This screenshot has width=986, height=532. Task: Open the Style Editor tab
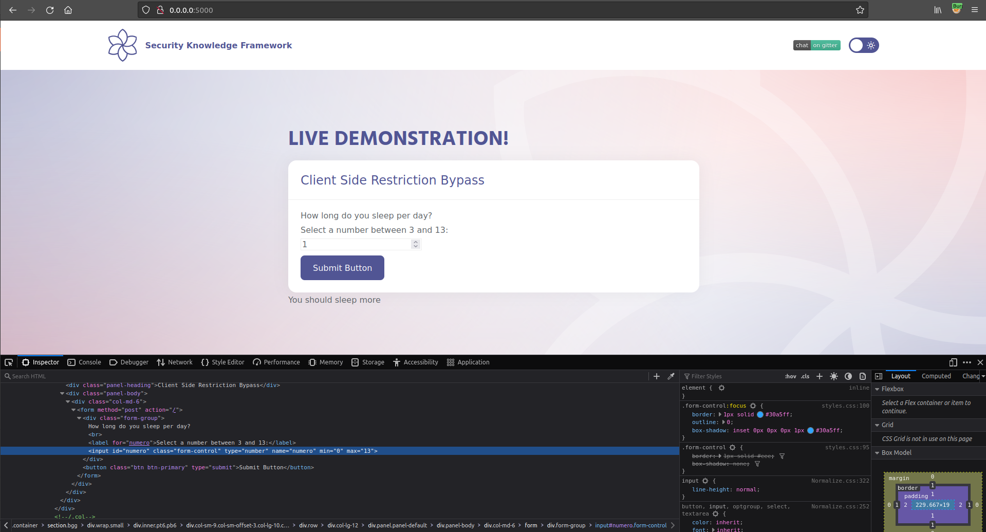222,362
